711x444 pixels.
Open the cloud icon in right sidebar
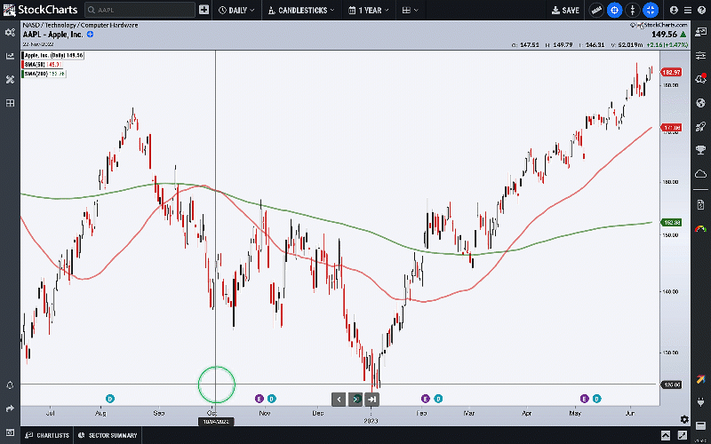700,173
